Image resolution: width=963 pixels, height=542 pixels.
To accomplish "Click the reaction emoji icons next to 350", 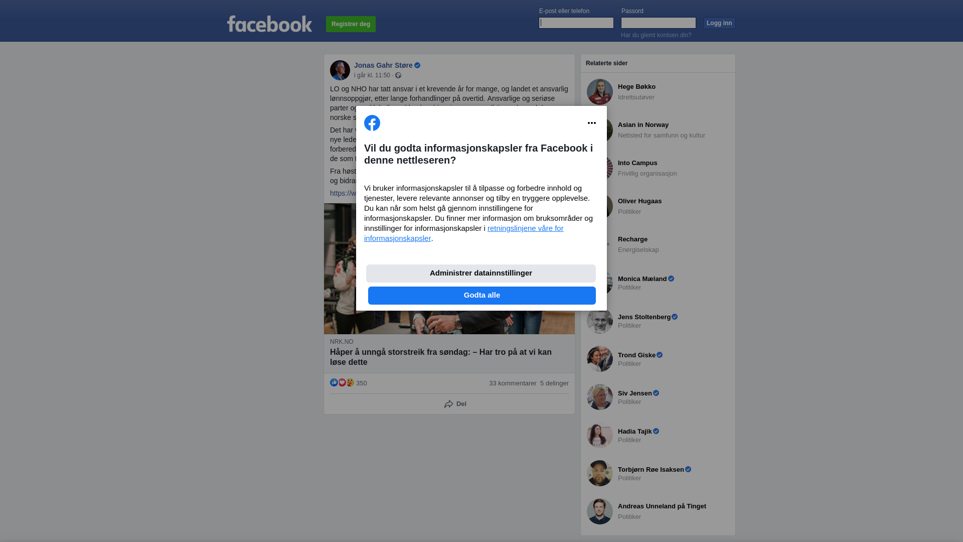I will point(342,382).
